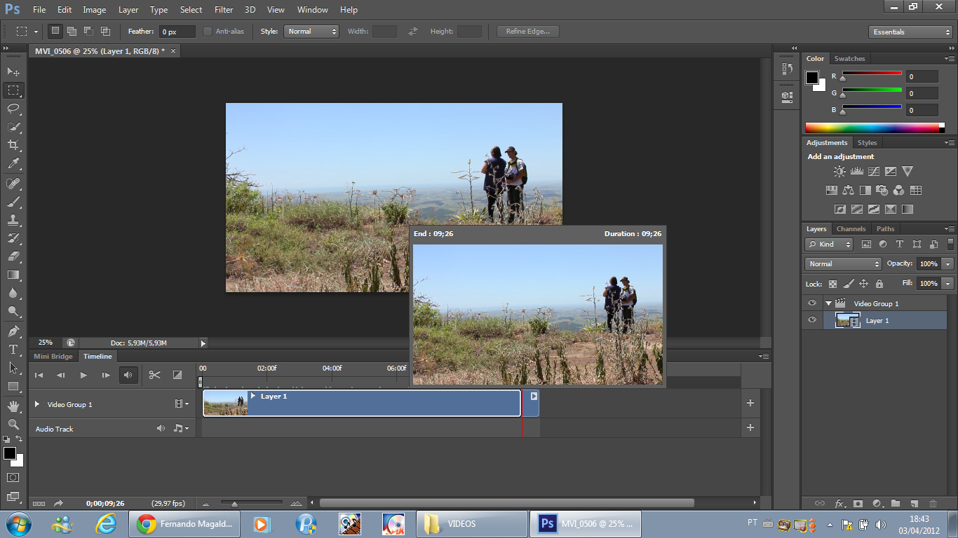
Task: Activate the Zoom tool
Action: (x=13, y=424)
